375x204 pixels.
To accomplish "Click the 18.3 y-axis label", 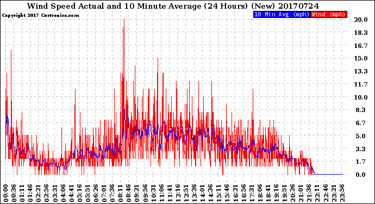I will pyautogui.click(x=361, y=33).
